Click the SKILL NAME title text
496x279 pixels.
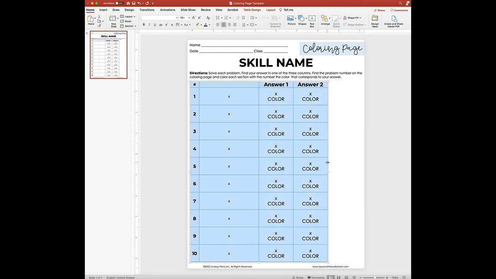tap(276, 63)
